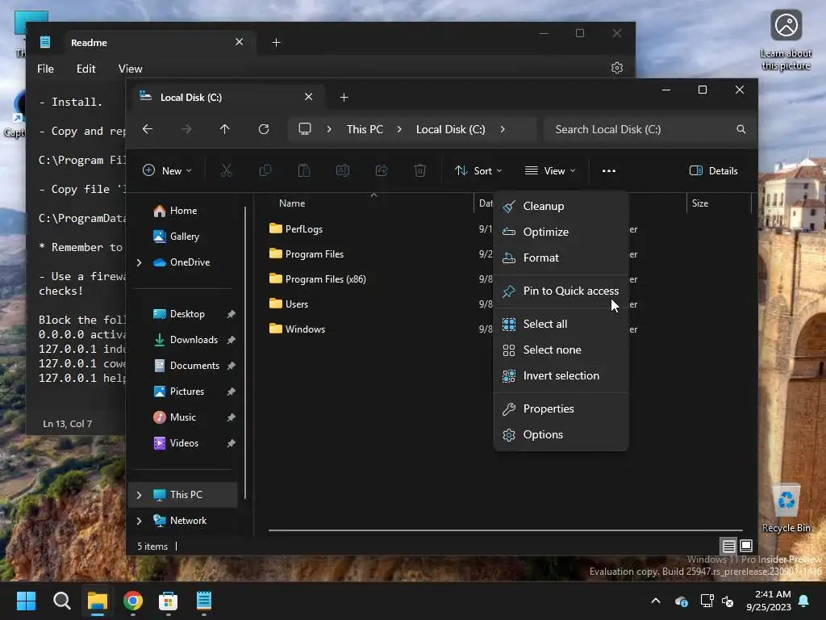826x620 pixels.
Task: Select Pin to Quick access
Action: (x=561, y=291)
